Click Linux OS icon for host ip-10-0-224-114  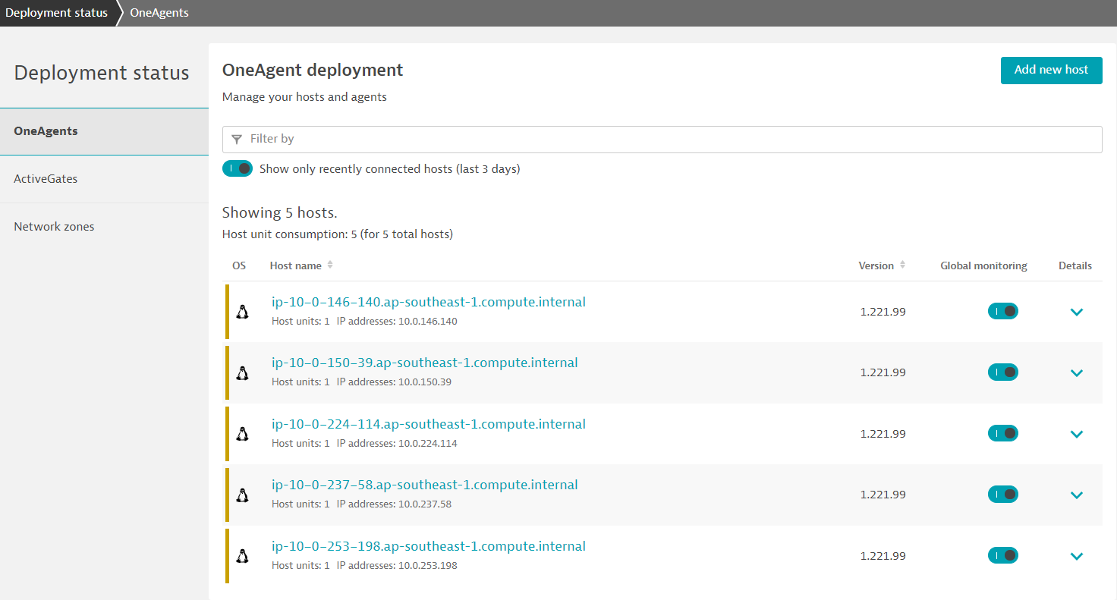[242, 434]
